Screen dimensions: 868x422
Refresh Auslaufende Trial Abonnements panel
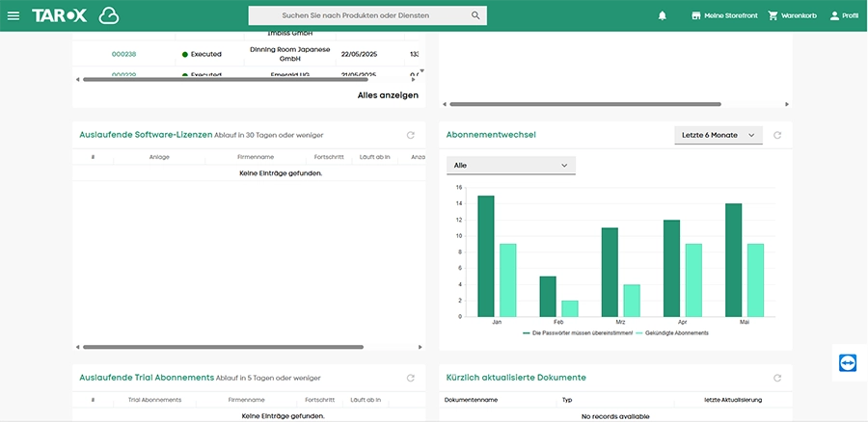[x=411, y=378]
